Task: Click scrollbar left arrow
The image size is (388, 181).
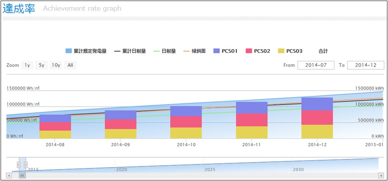Action: (x=9, y=176)
